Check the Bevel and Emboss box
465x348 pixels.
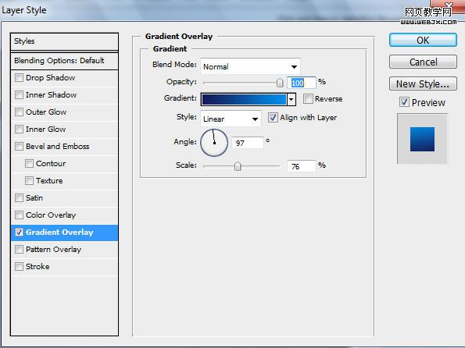point(19,147)
